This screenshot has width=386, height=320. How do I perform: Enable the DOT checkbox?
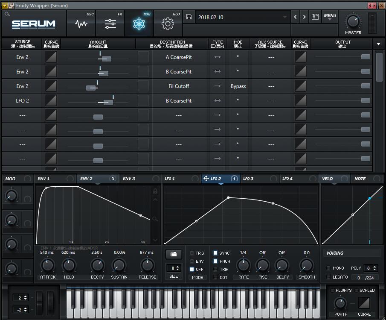[215, 277]
